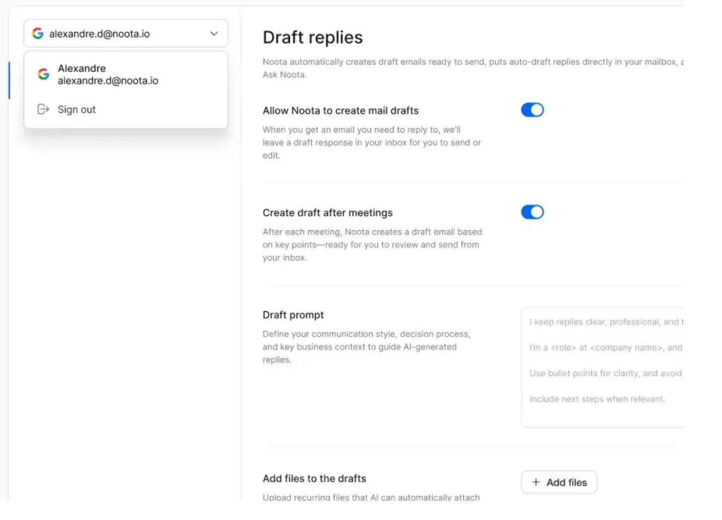
Task: Click the placeholder line Include next steps when relevant
Action: point(597,399)
